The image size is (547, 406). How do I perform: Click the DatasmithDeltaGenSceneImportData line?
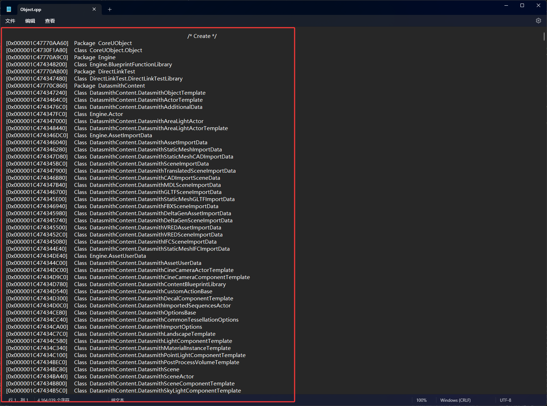(x=119, y=221)
